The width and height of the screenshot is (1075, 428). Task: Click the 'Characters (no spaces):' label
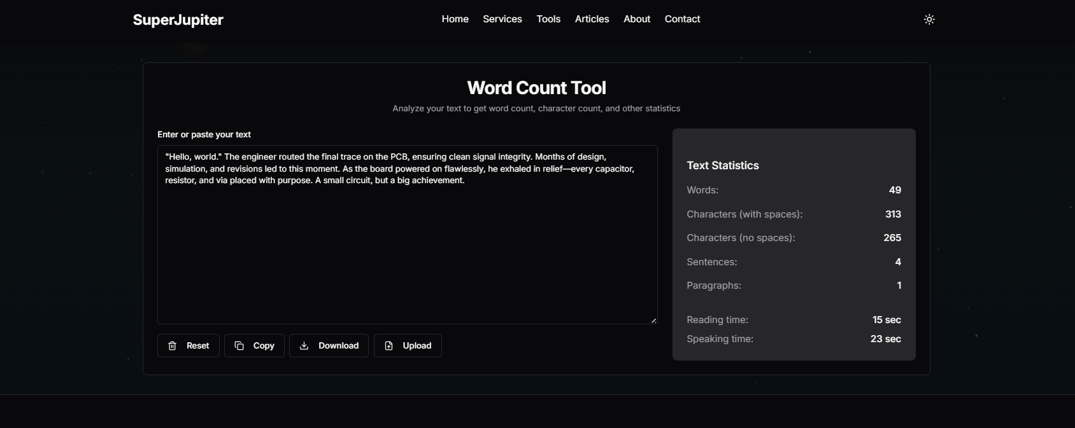pyautogui.click(x=741, y=238)
